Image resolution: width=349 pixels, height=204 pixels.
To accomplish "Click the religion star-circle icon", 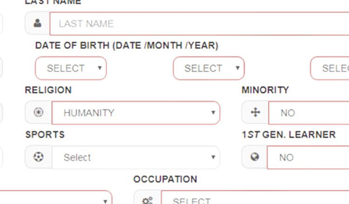I will (38, 112).
